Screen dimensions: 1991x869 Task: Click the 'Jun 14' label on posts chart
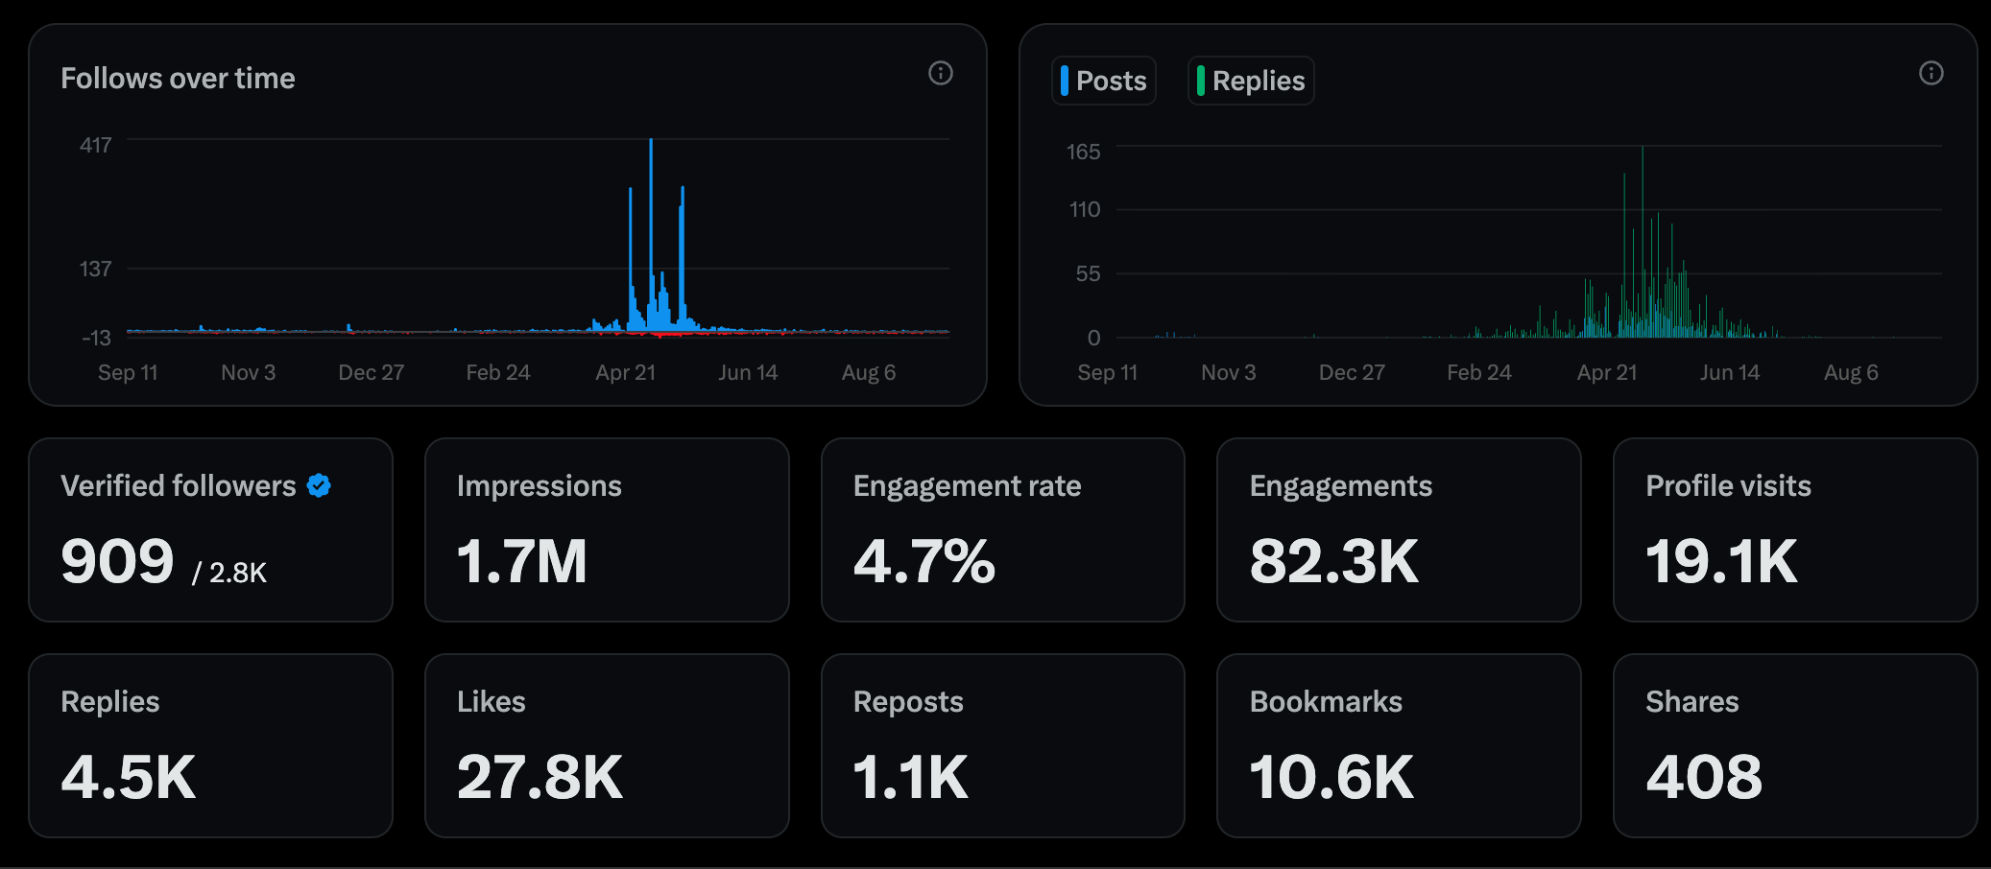click(1730, 373)
